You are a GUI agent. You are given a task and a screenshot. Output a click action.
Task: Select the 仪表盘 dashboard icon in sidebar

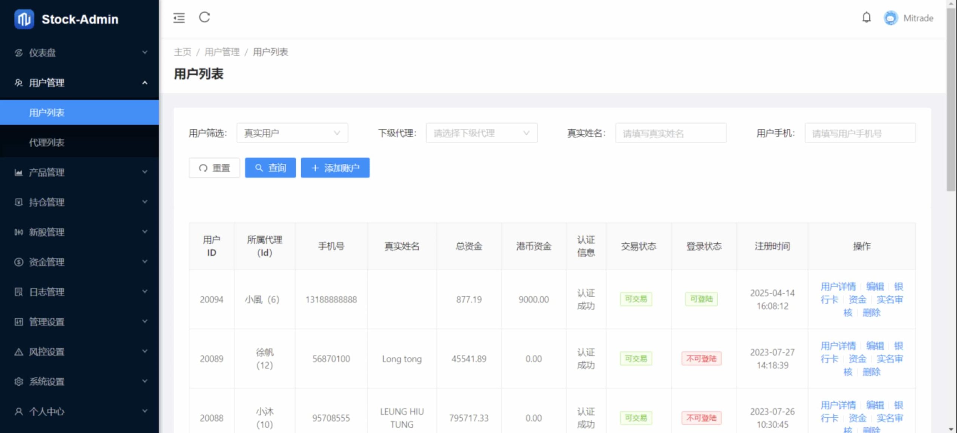click(18, 53)
